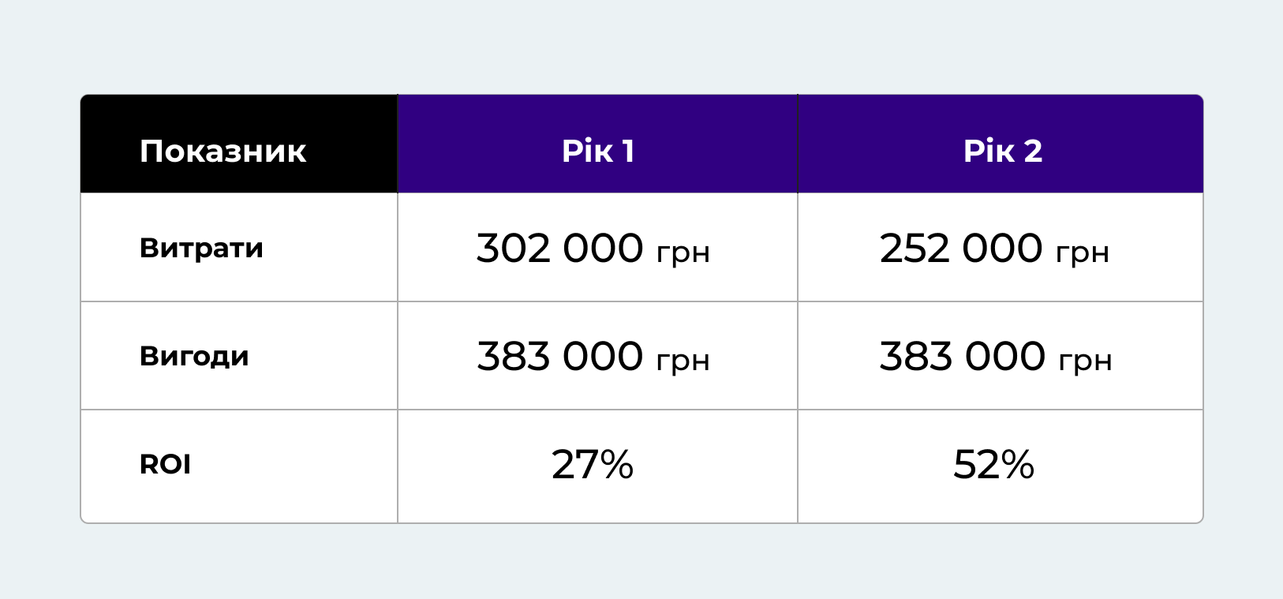Click грн in Вигоди Рік 2 cell
The image size is (1283, 599).
pyautogui.click(x=1086, y=362)
